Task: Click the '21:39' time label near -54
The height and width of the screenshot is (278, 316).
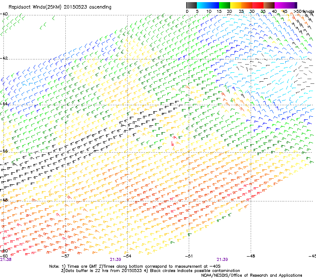Action: tap(115, 260)
